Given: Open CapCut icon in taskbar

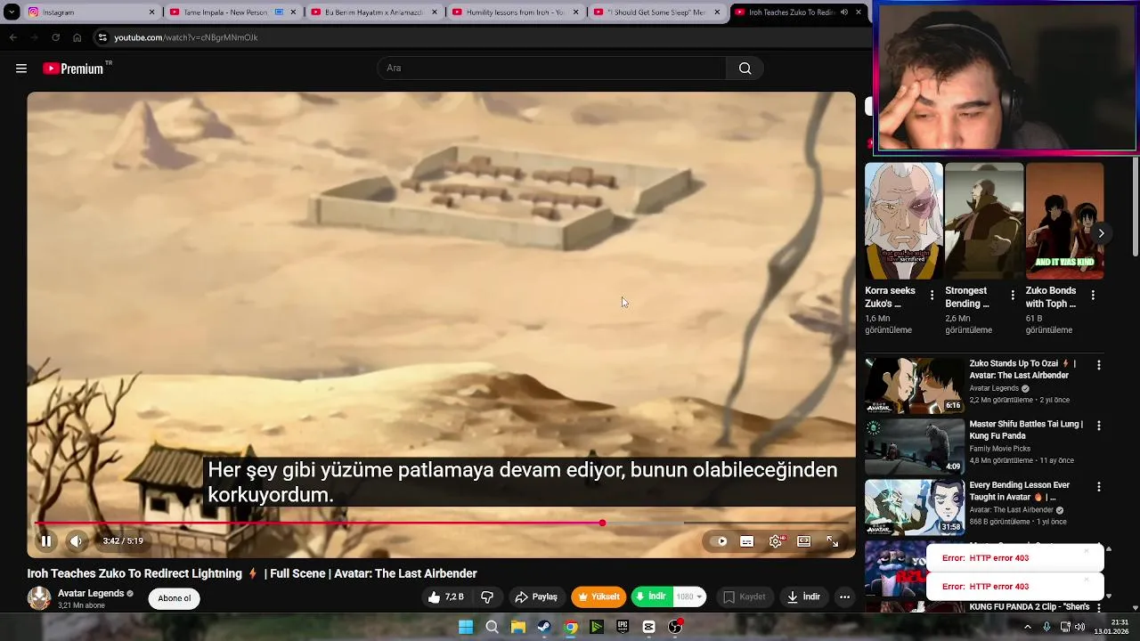Looking at the screenshot, I should click(648, 627).
